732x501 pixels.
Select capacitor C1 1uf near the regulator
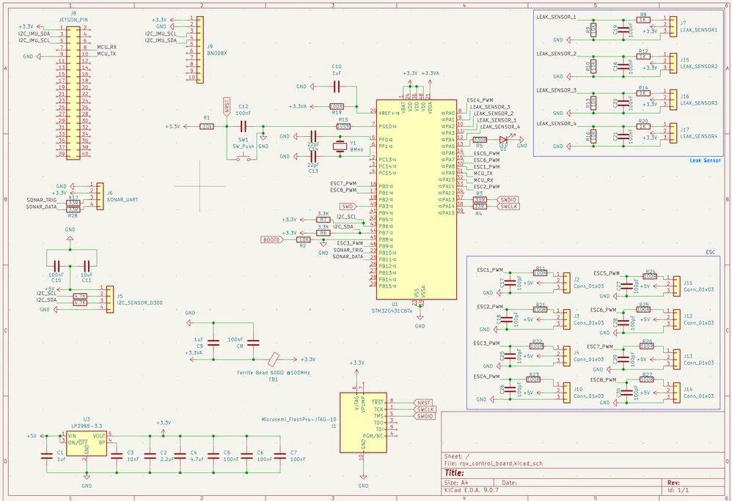tap(47, 456)
